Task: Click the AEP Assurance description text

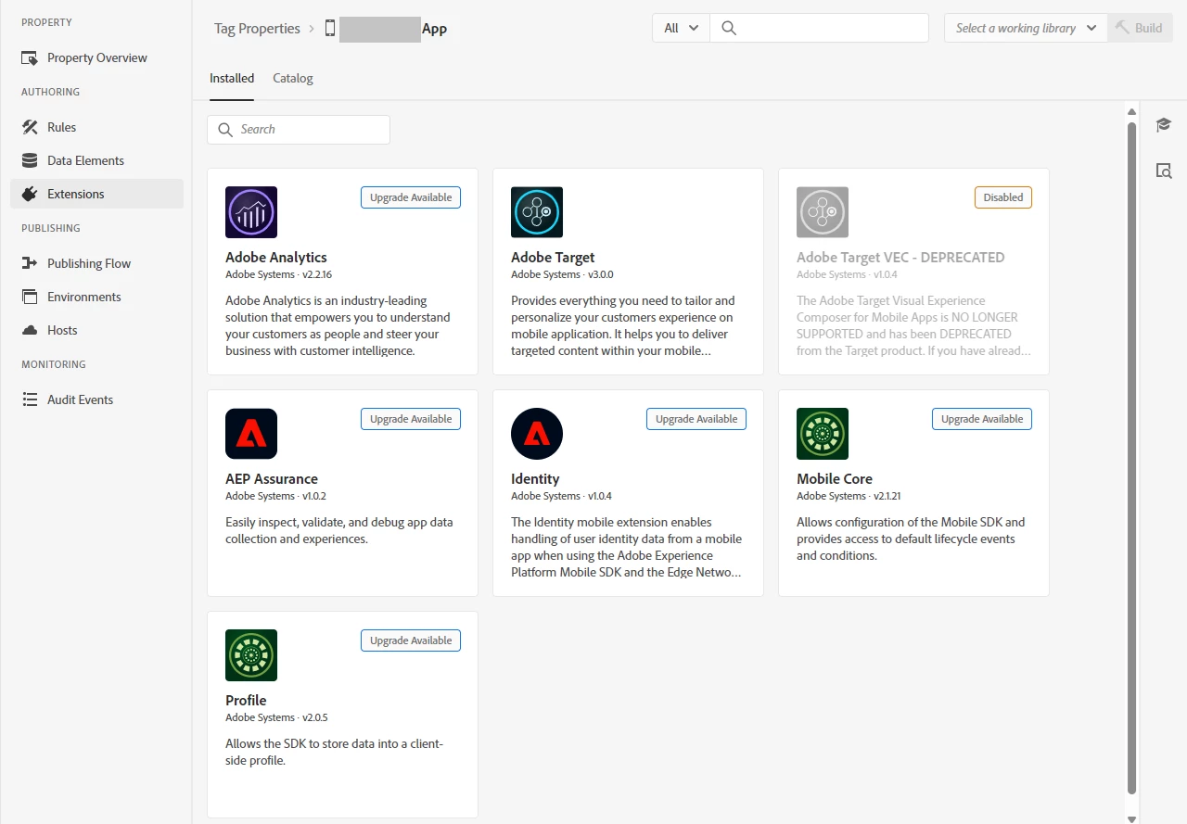Action: (339, 530)
